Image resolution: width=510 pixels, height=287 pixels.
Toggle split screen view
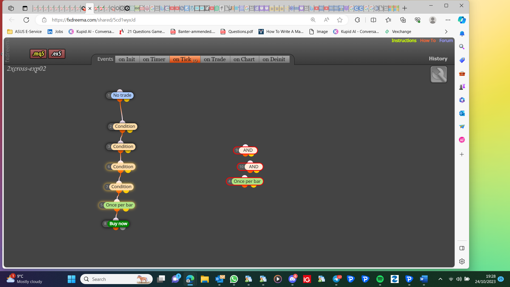click(373, 20)
